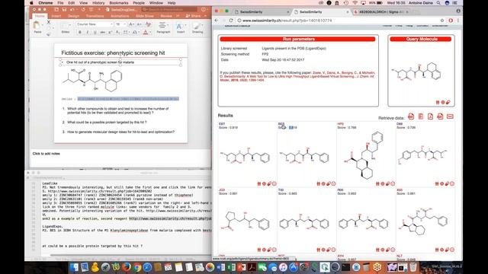Click the red citation paper link

pyautogui.click(x=297, y=76)
